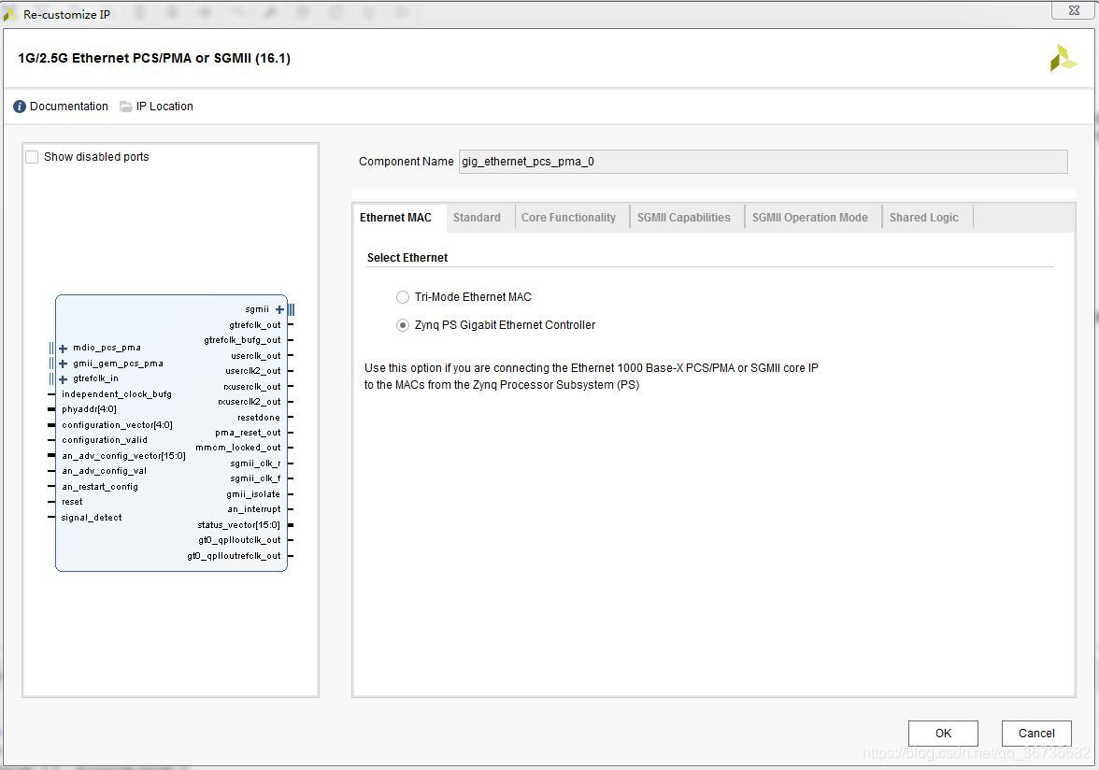1099x770 pixels.
Task: Click the gt0_qplloutrefclk_out port label
Action: [x=234, y=556]
